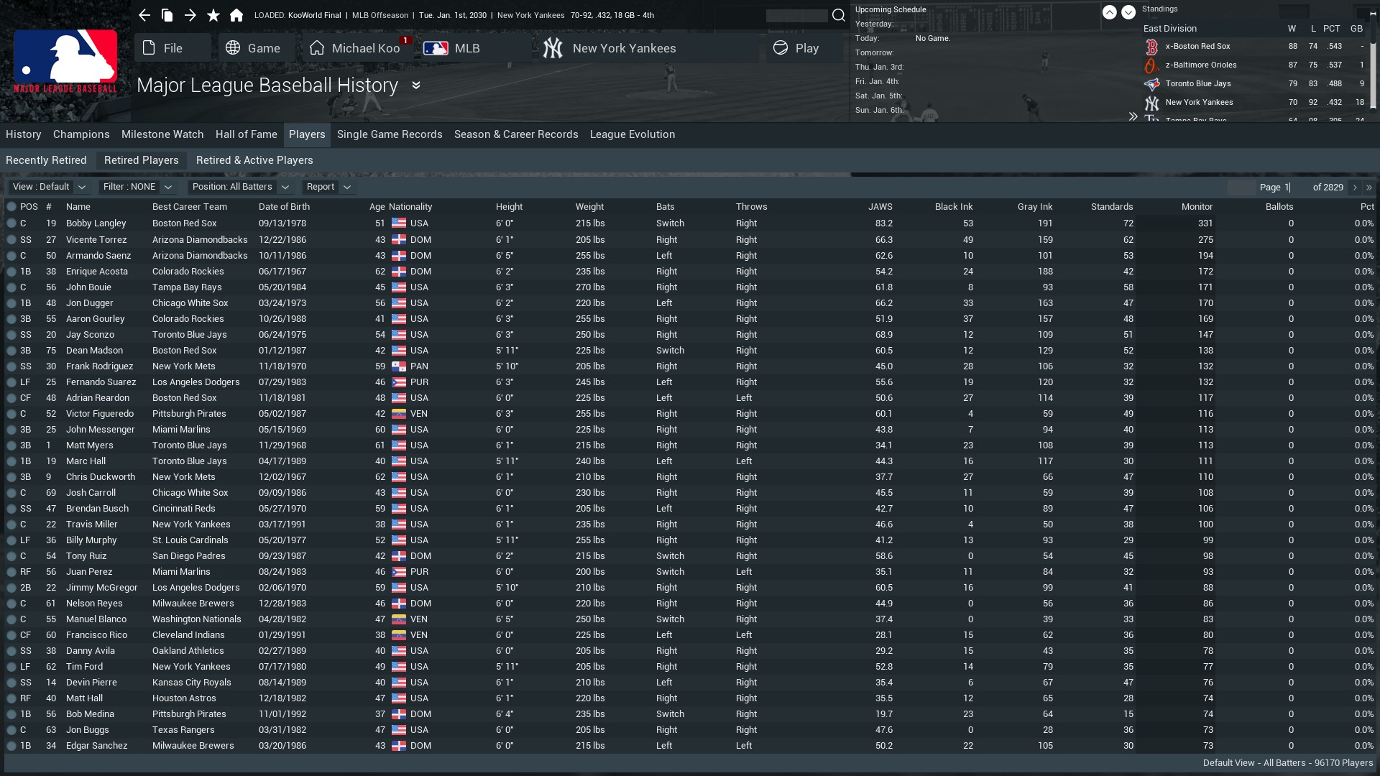Click Pittsburgh Pirates in Bob Medina row
Screen dimensions: 1380x776
point(189,714)
